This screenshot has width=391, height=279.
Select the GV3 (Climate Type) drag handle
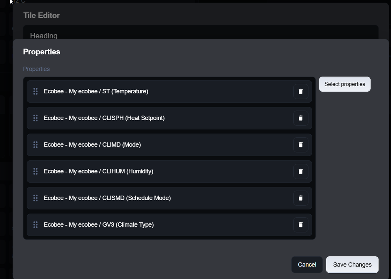pyautogui.click(x=36, y=224)
